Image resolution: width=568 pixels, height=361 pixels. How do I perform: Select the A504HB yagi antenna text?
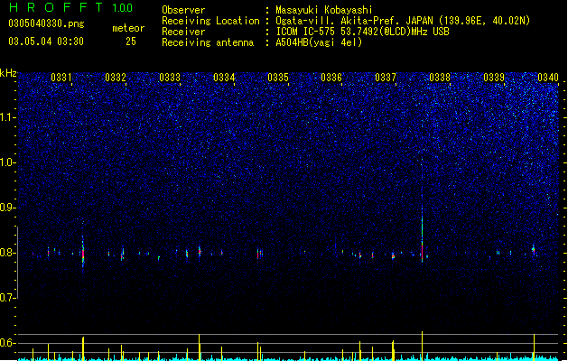pyautogui.click(x=319, y=42)
